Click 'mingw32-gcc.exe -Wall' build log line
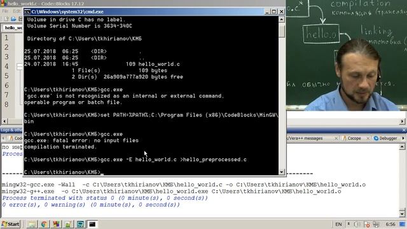 point(184,184)
